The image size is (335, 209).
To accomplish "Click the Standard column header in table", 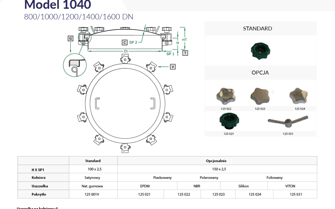I will click(93, 161).
